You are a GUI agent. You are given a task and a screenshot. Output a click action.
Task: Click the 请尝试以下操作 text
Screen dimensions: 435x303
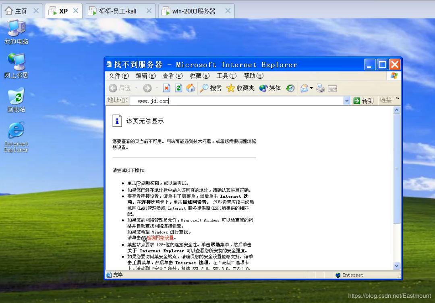pos(129,170)
